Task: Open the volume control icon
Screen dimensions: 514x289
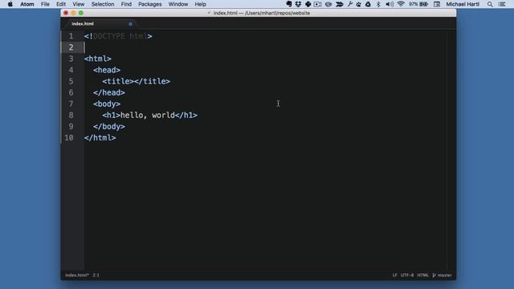Action: 390,4
